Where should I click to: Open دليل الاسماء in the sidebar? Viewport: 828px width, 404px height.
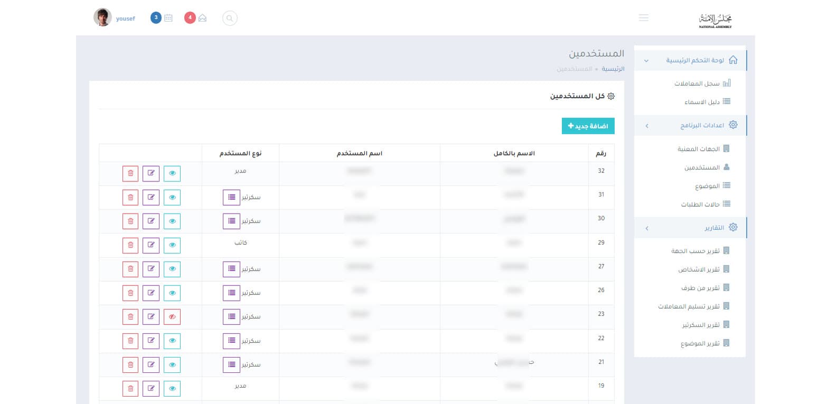(708, 102)
